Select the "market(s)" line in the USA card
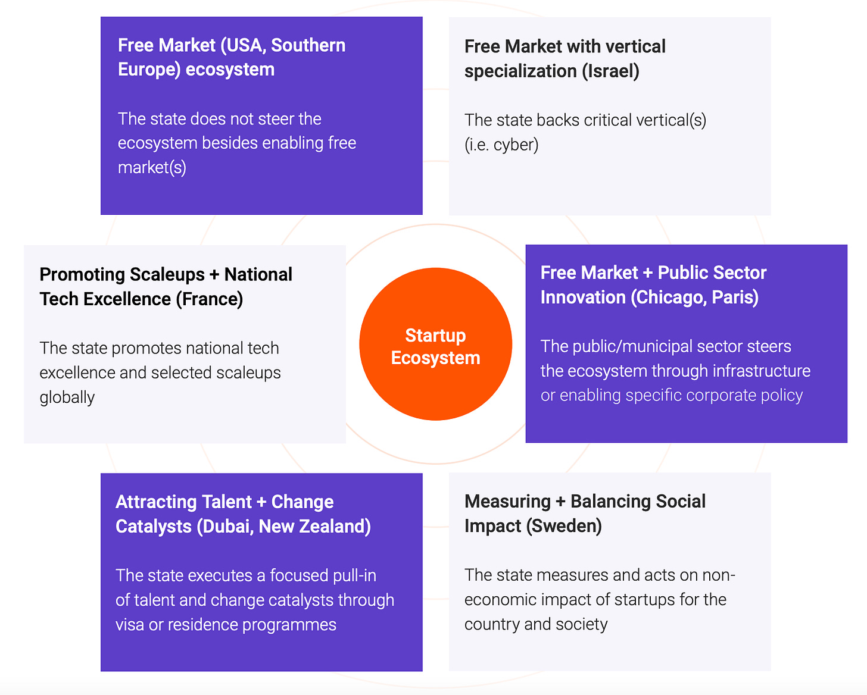Image resolution: width=867 pixels, height=695 pixels. tap(152, 168)
